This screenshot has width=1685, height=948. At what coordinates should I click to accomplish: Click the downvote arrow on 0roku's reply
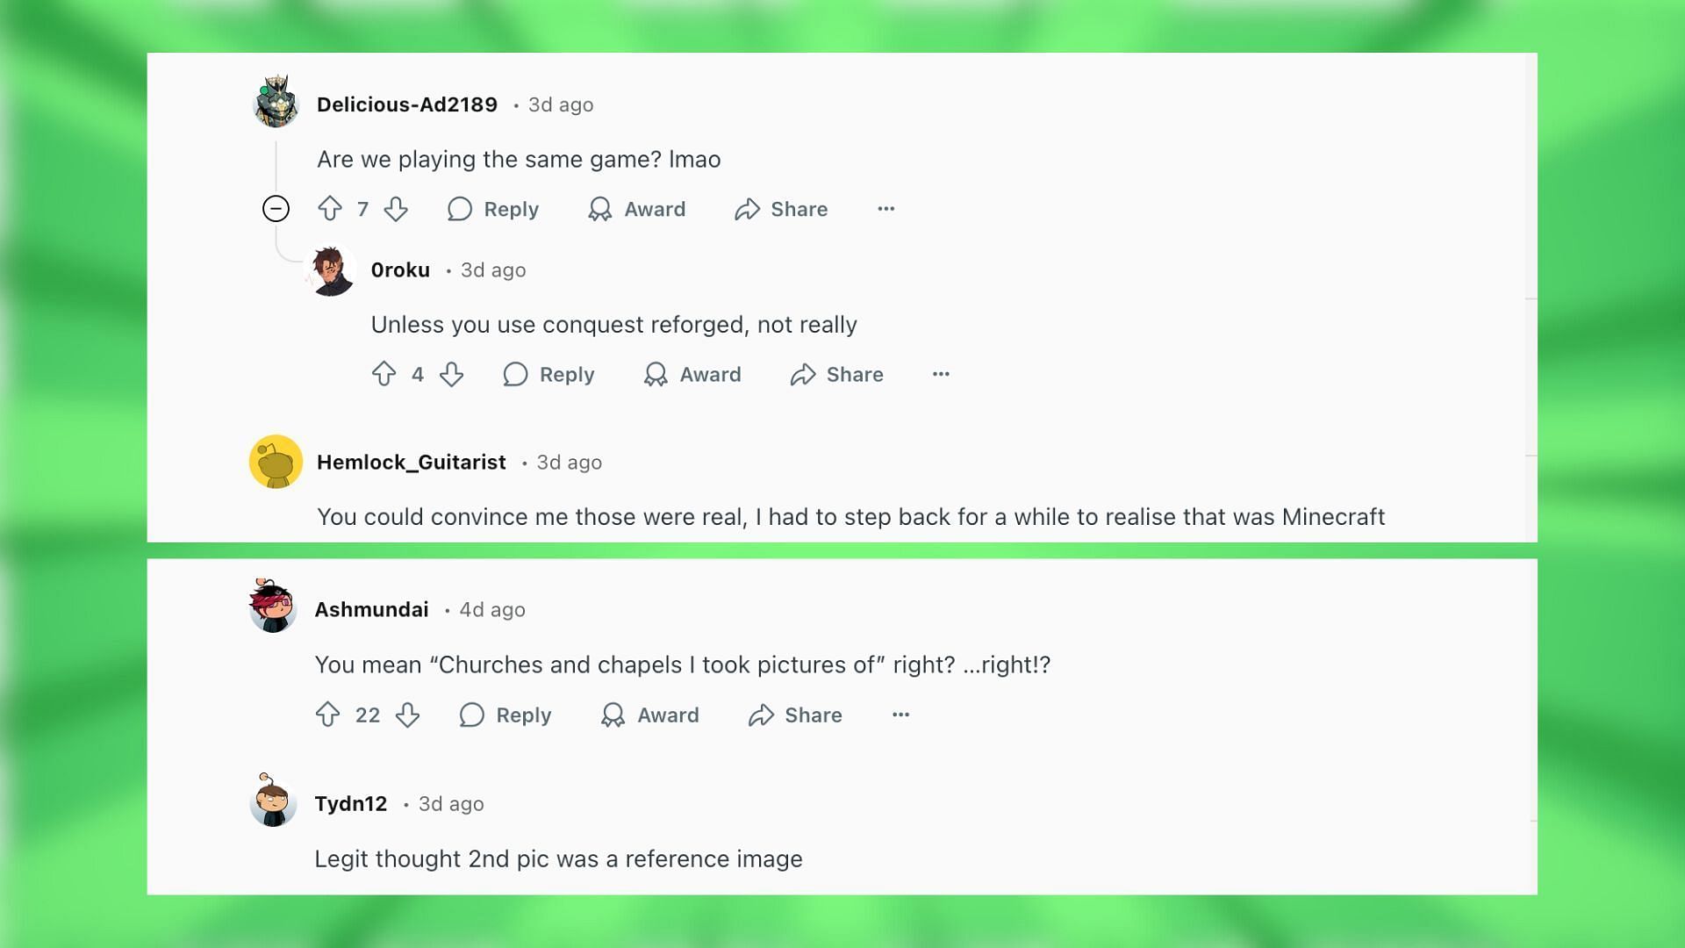coord(451,374)
